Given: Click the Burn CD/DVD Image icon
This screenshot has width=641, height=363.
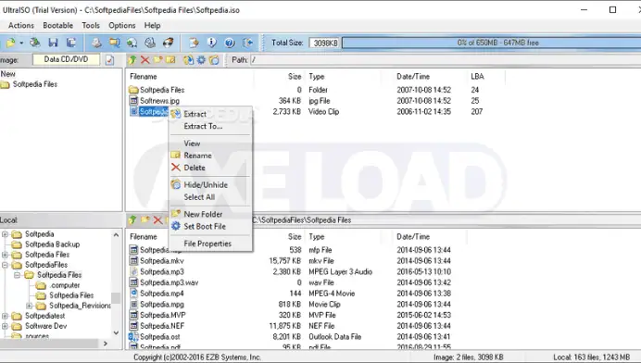Looking at the screenshot, I should click(x=168, y=43).
